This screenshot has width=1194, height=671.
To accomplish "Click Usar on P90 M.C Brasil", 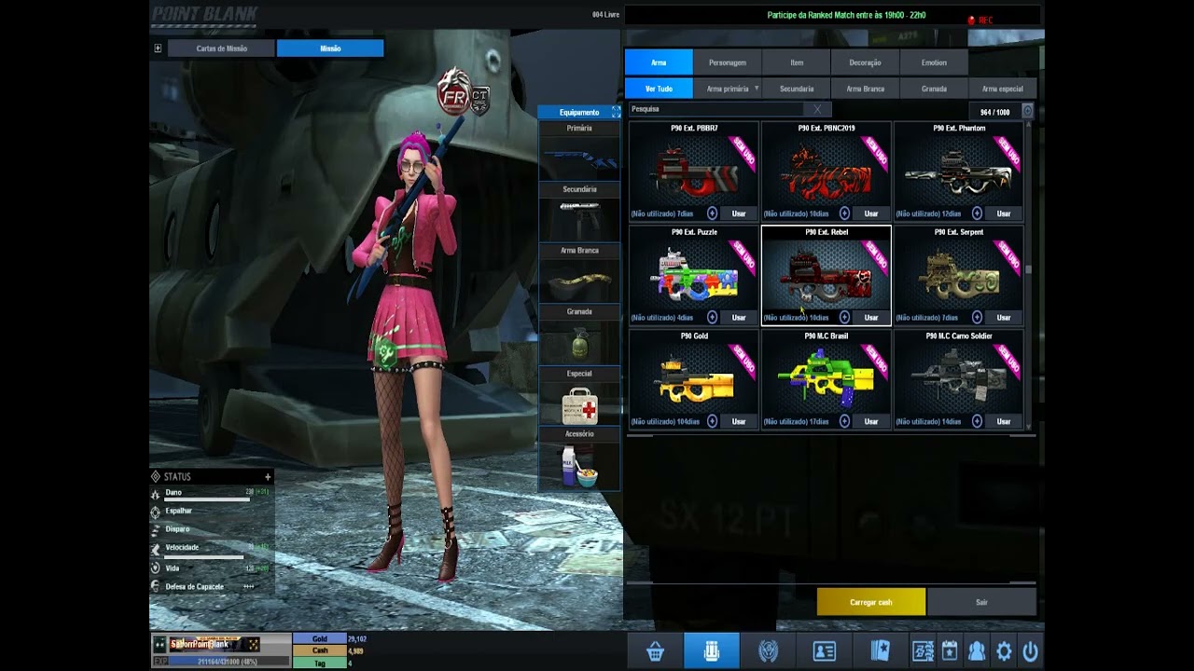I will (871, 421).
